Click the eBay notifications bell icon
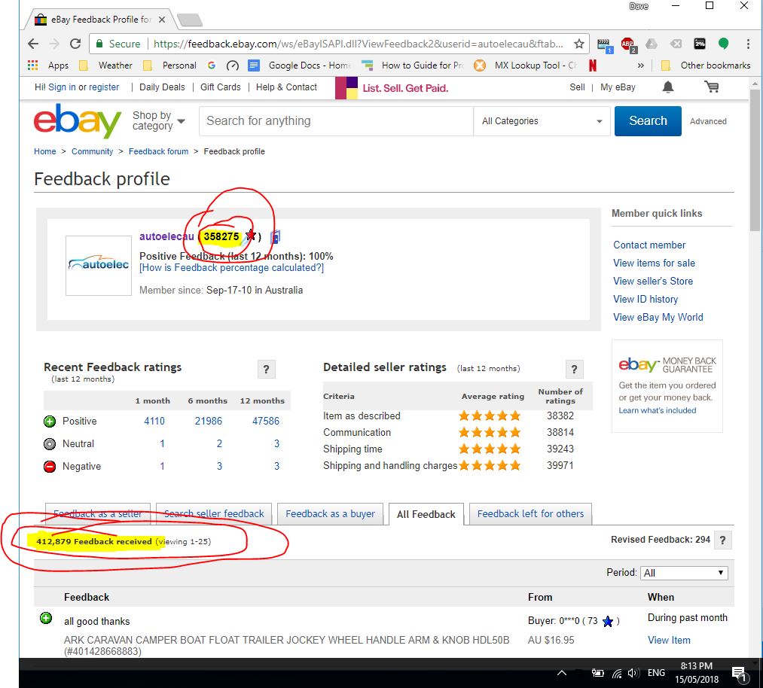The height and width of the screenshot is (688, 763). pos(668,87)
